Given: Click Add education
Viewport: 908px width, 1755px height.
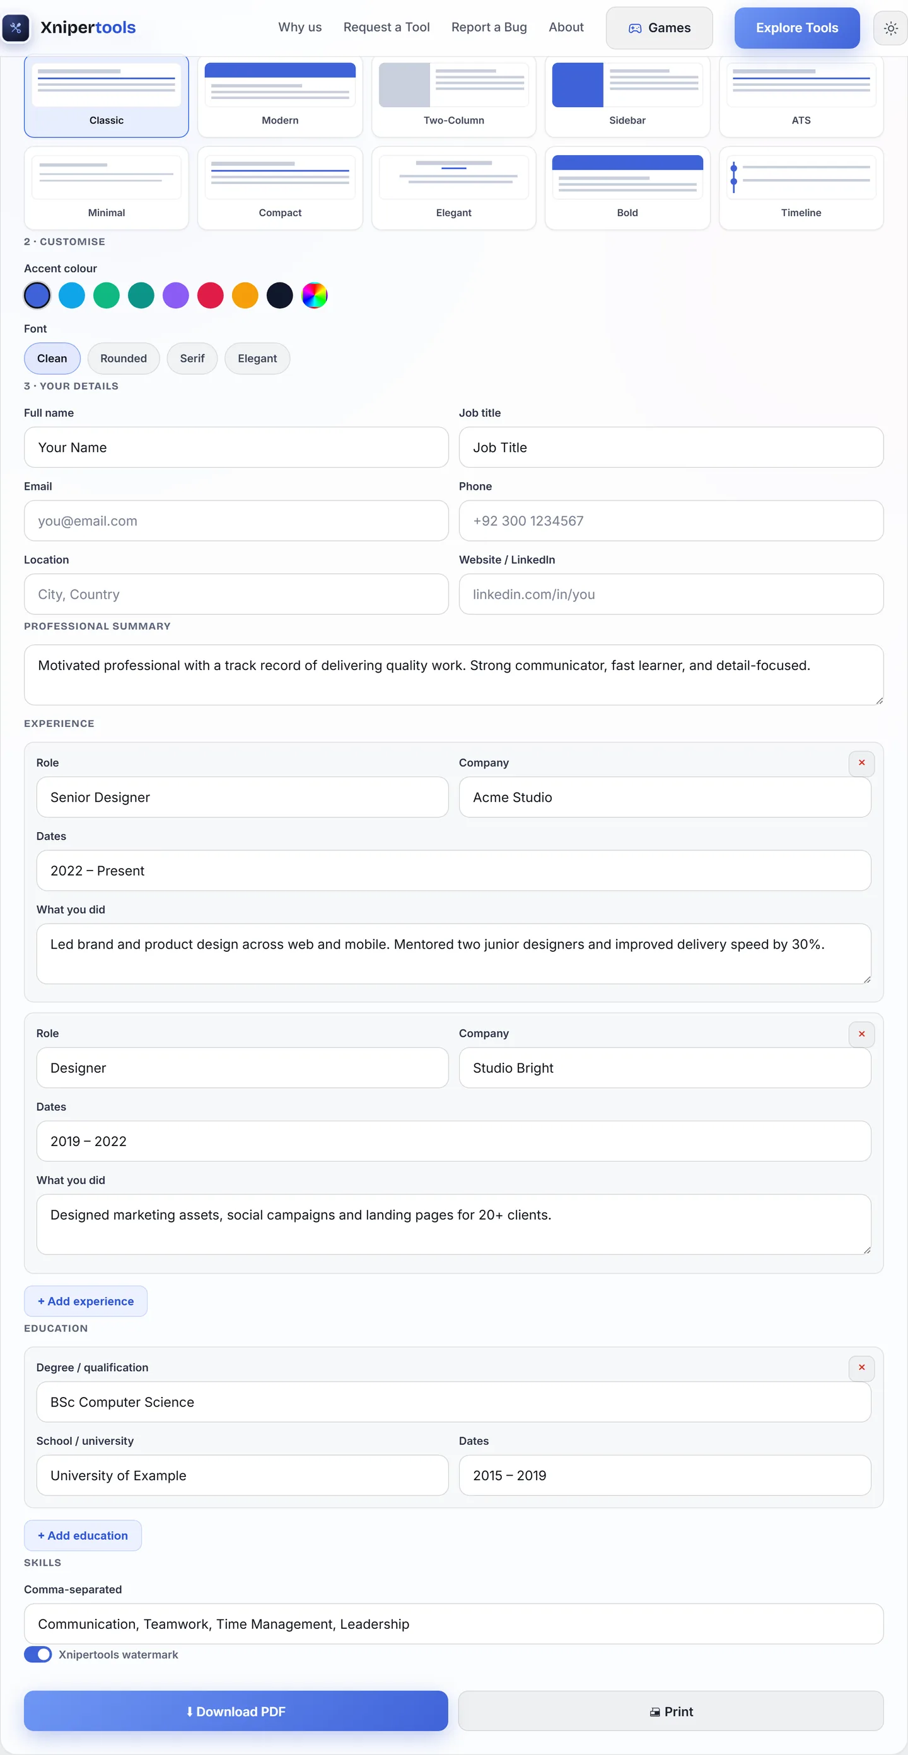Looking at the screenshot, I should [x=83, y=1536].
